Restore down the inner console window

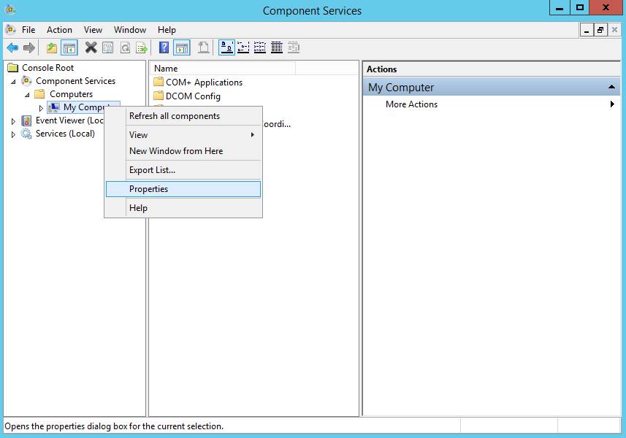click(x=600, y=30)
